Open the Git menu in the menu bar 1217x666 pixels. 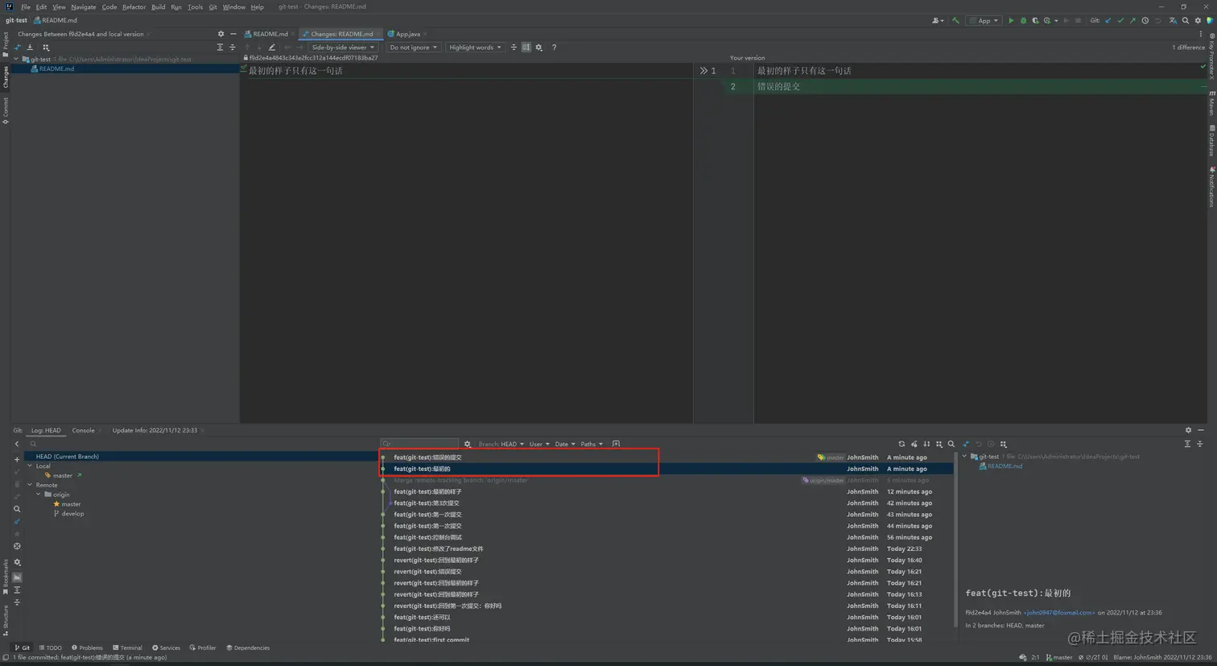coord(212,6)
